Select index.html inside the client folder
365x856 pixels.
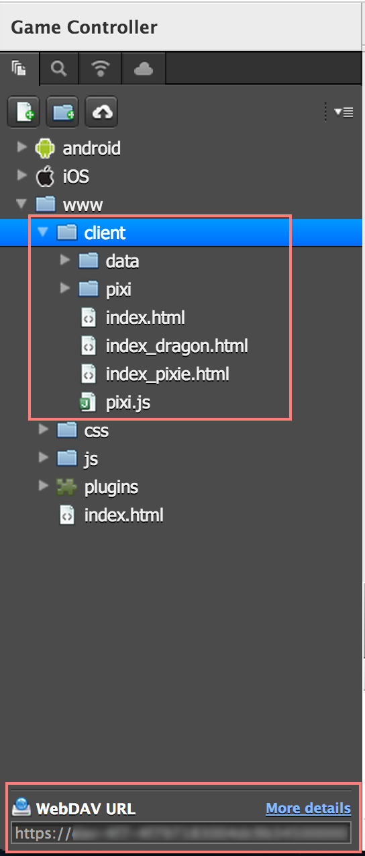[x=145, y=317]
